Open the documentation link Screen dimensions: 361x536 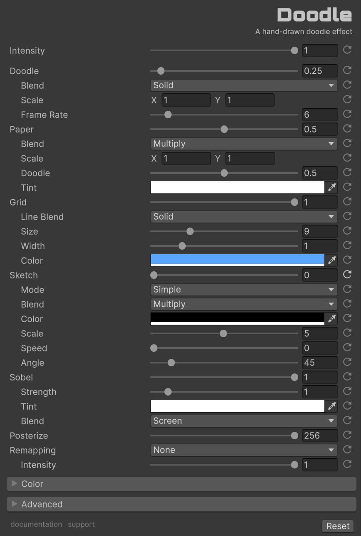pyautogui.click(x=36, y=524)
